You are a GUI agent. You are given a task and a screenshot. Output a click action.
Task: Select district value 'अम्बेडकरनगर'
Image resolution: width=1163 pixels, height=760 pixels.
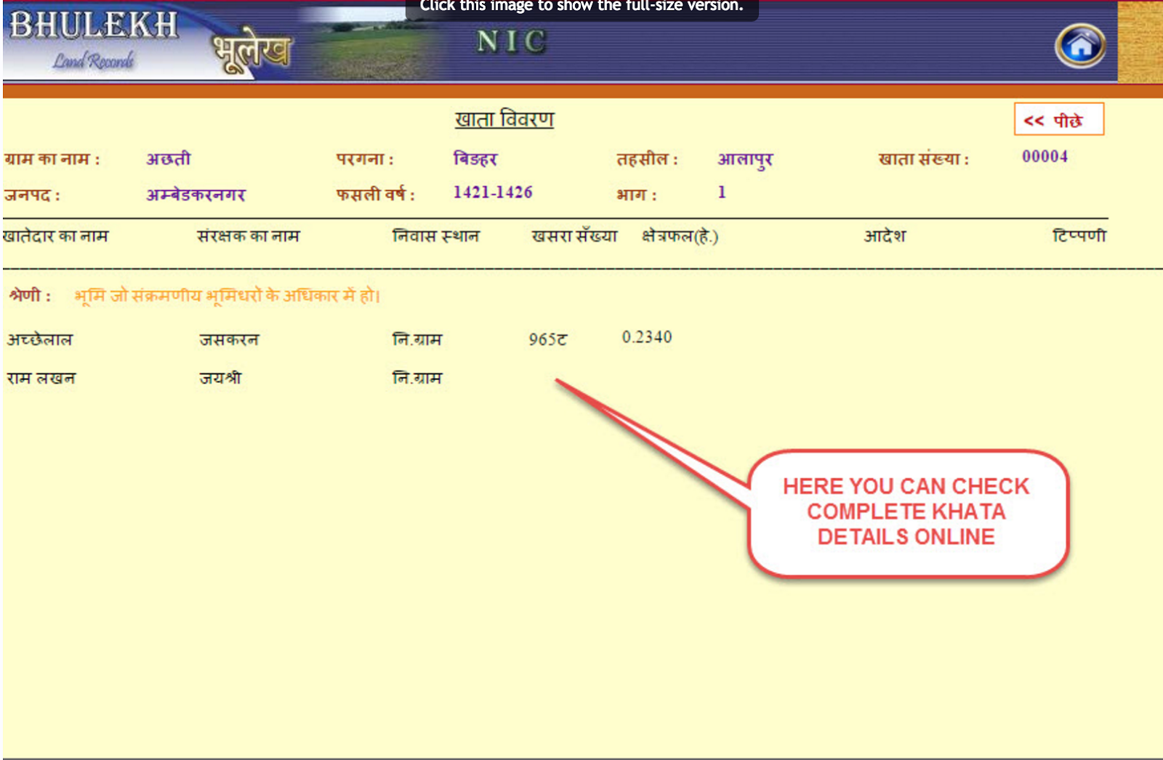tap(196, 195)
